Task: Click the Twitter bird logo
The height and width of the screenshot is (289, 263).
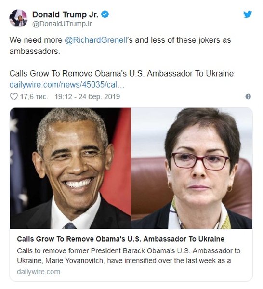Action: [248, 14]
